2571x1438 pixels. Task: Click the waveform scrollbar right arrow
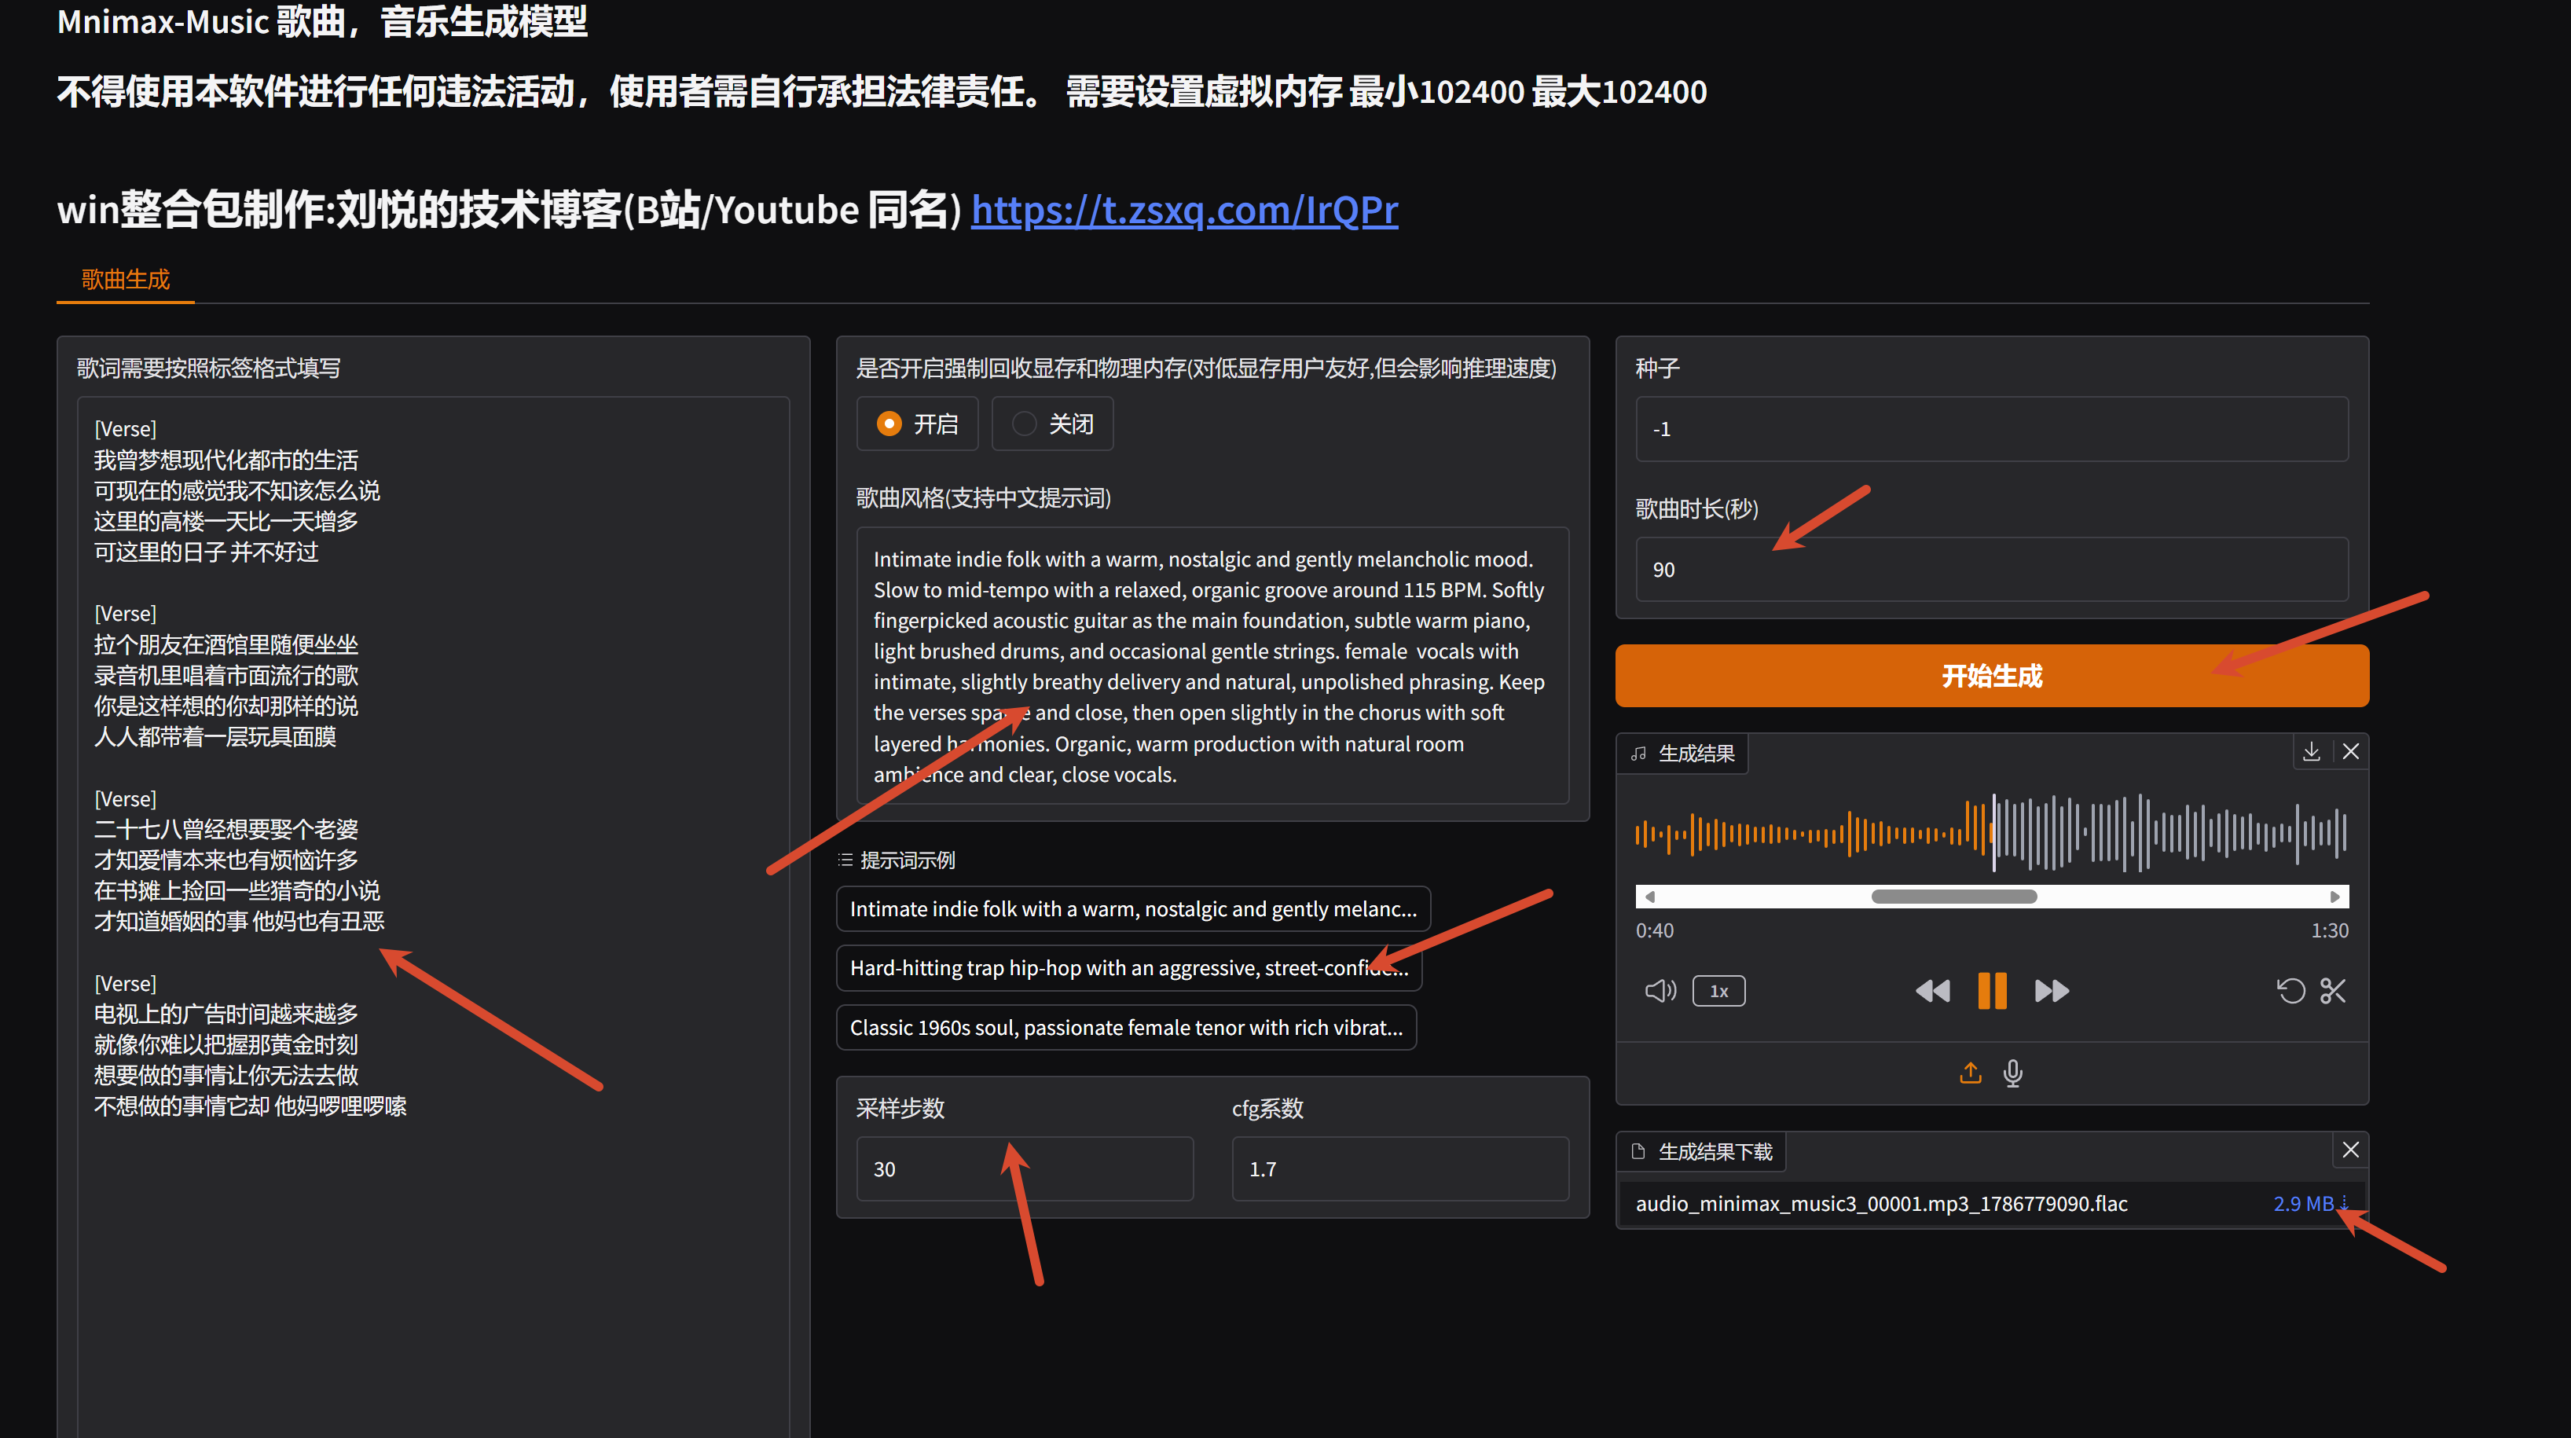pyautogui.click(x=2334, y=896)
